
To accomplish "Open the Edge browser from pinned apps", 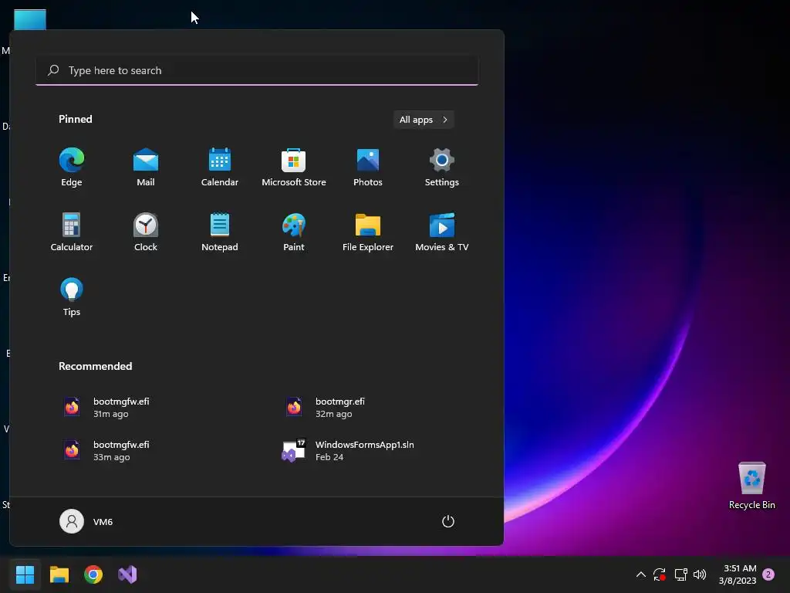I will click(72, 168).
